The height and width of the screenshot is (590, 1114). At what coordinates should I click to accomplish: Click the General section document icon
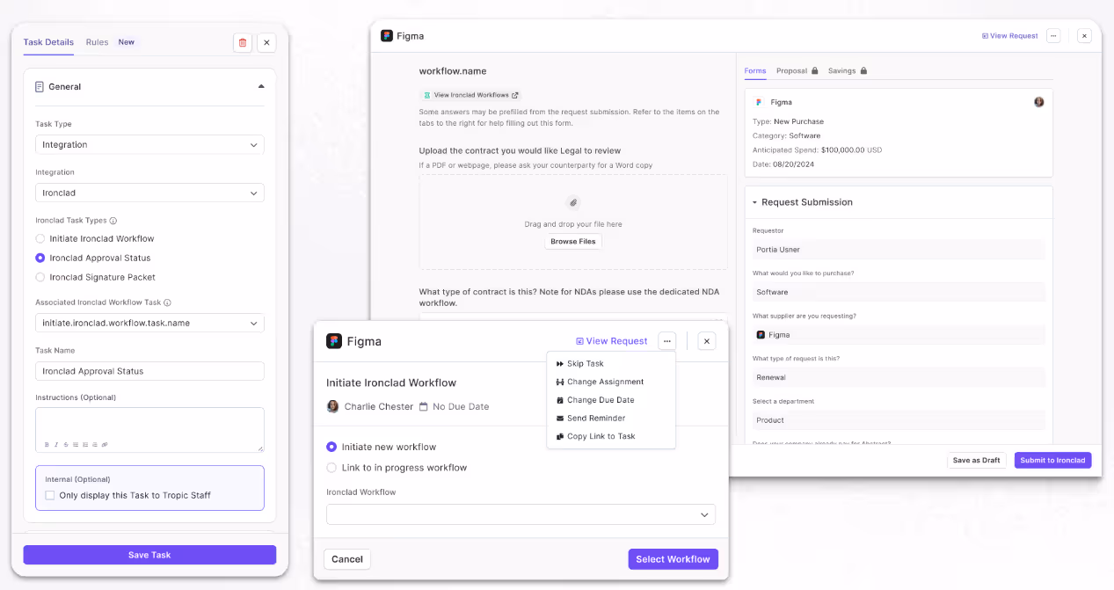[40, 86]
